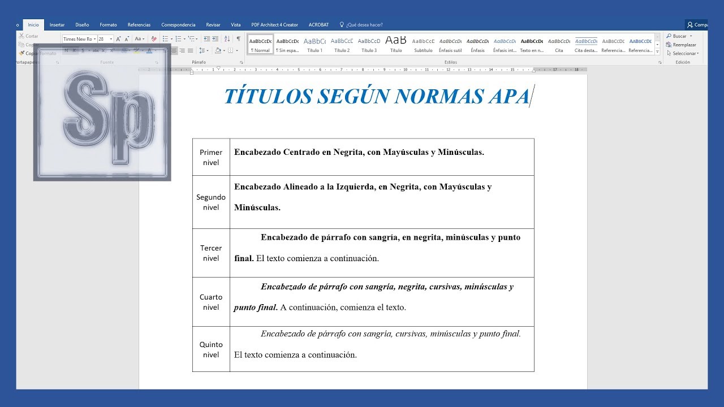Screen dimensions: 724x407
Task: Click the multilevel list icon
Action: point(191,39)
